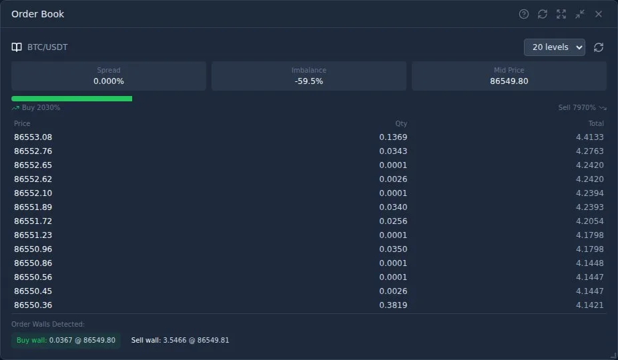The image size is (618, 360).
Task: Click total 4.2054 cell
Action: click(589, 221)
